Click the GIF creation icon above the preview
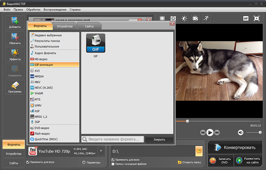Viewport: 266px width, 170px height. point(246,18)
